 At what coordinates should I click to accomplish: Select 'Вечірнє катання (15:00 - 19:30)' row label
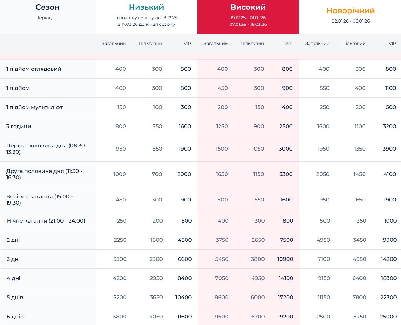tap(39, 200)
